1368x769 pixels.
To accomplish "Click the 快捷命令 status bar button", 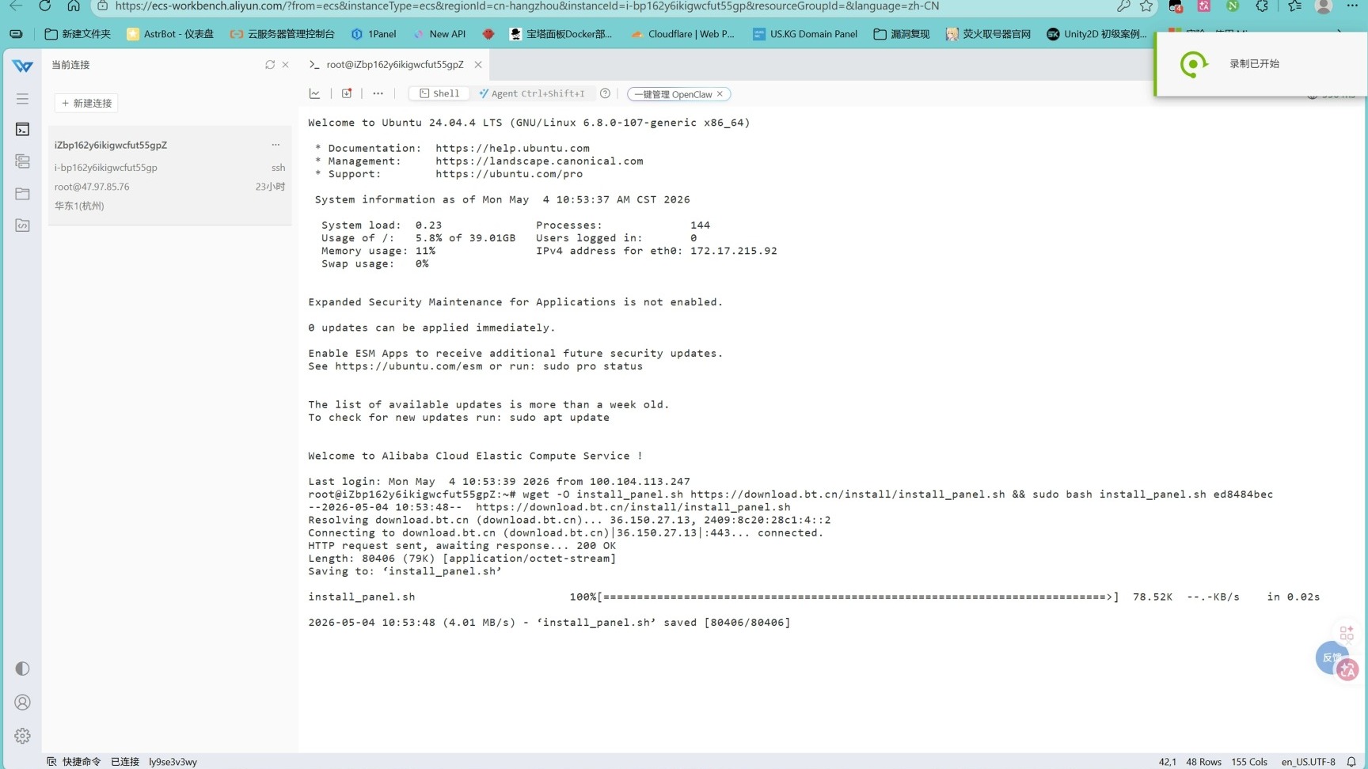I will click(x=74, y=762).
